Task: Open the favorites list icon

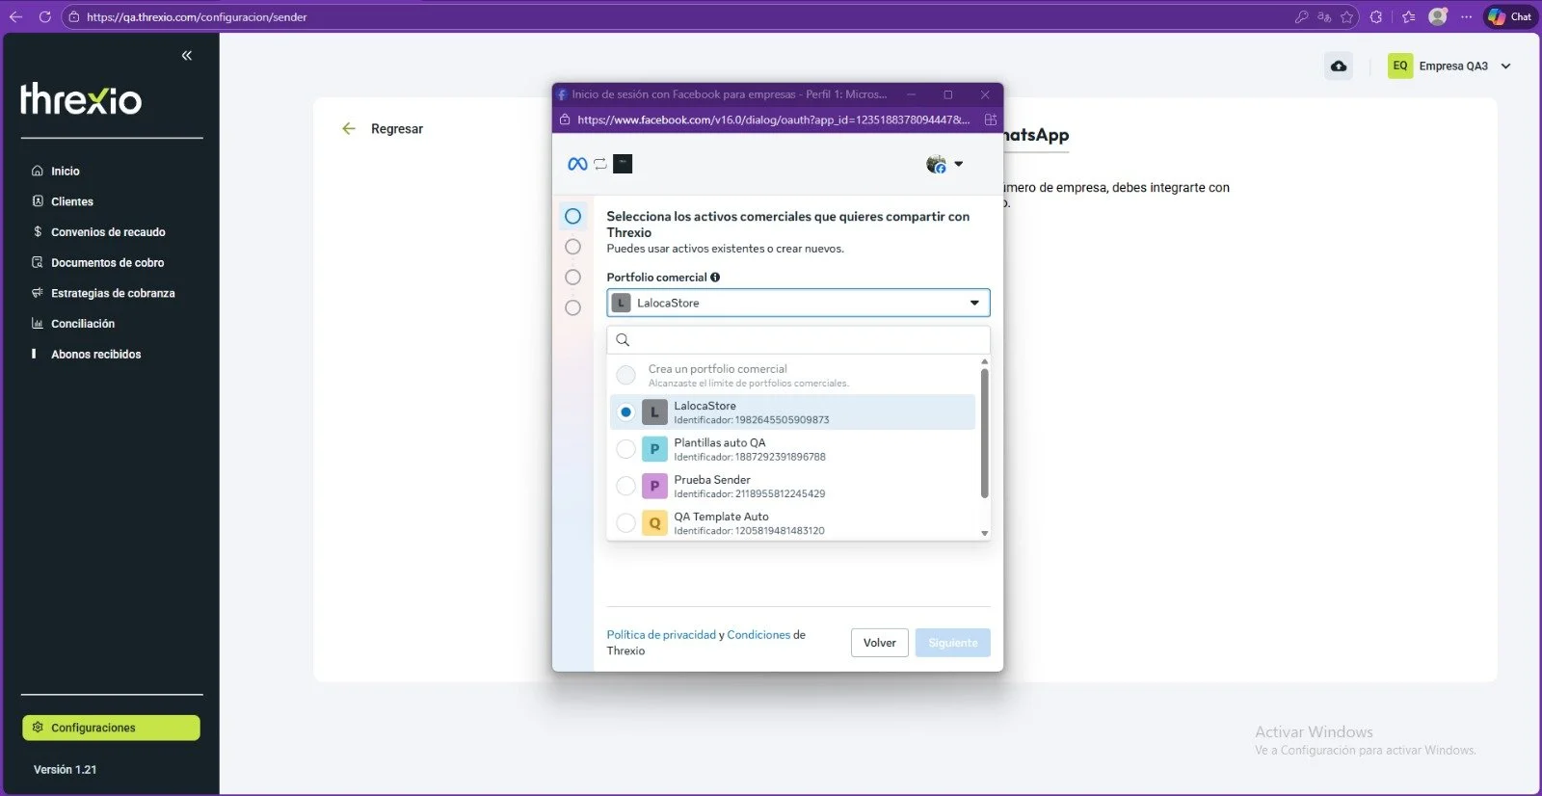Action: pyautogui.click(x=1409, y=16)
